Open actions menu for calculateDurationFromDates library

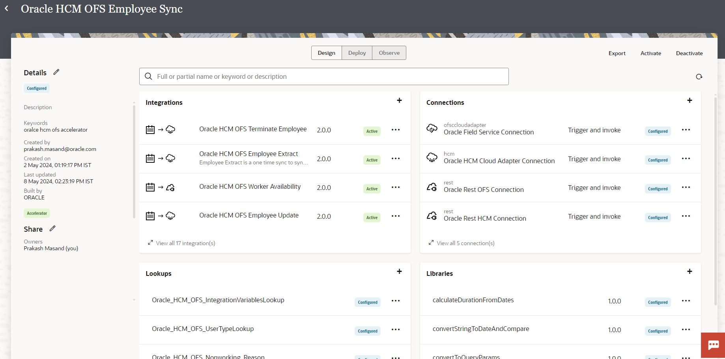tap(686, 301)
